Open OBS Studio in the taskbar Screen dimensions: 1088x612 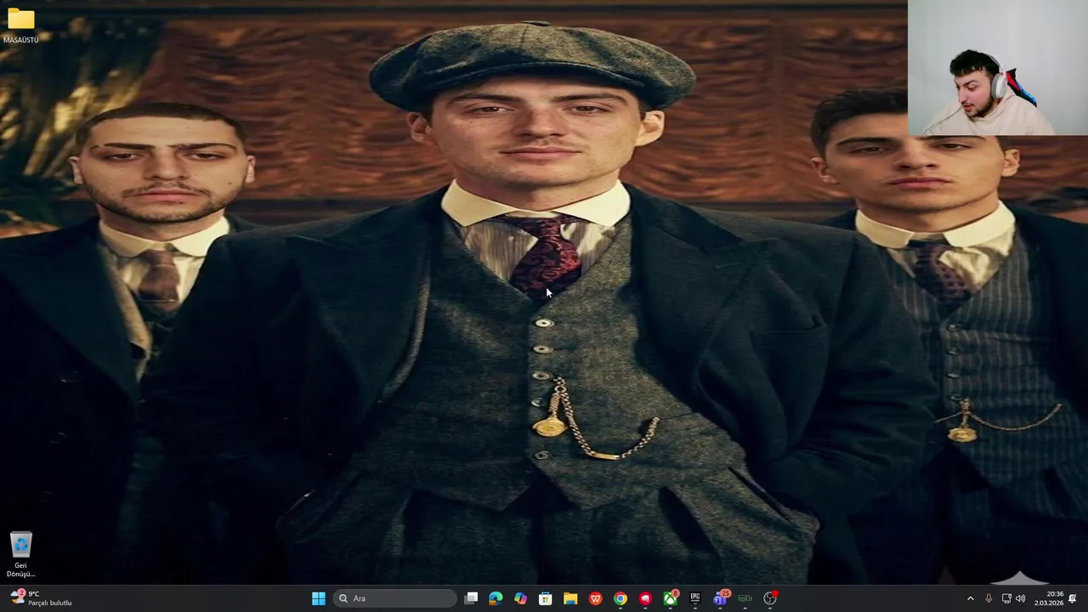point(770,598)
